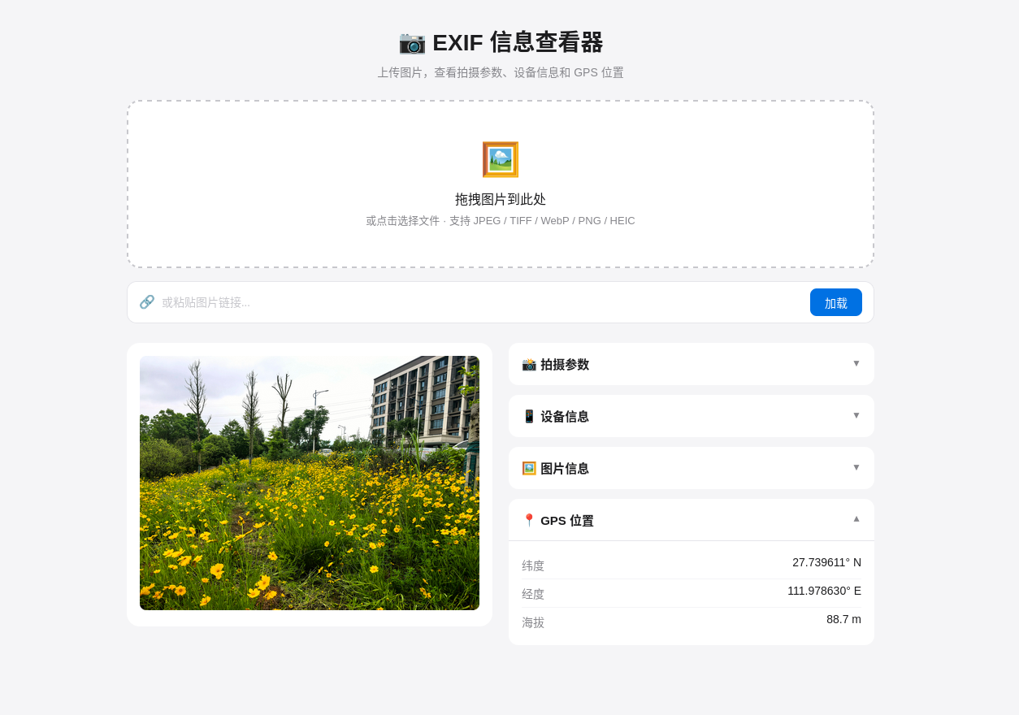Click the GPS 位置 section title
1019x715 pixels.
pyautogui.click(x=567, y=521)
